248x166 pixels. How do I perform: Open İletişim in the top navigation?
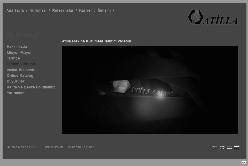click(x=104, y=10)
